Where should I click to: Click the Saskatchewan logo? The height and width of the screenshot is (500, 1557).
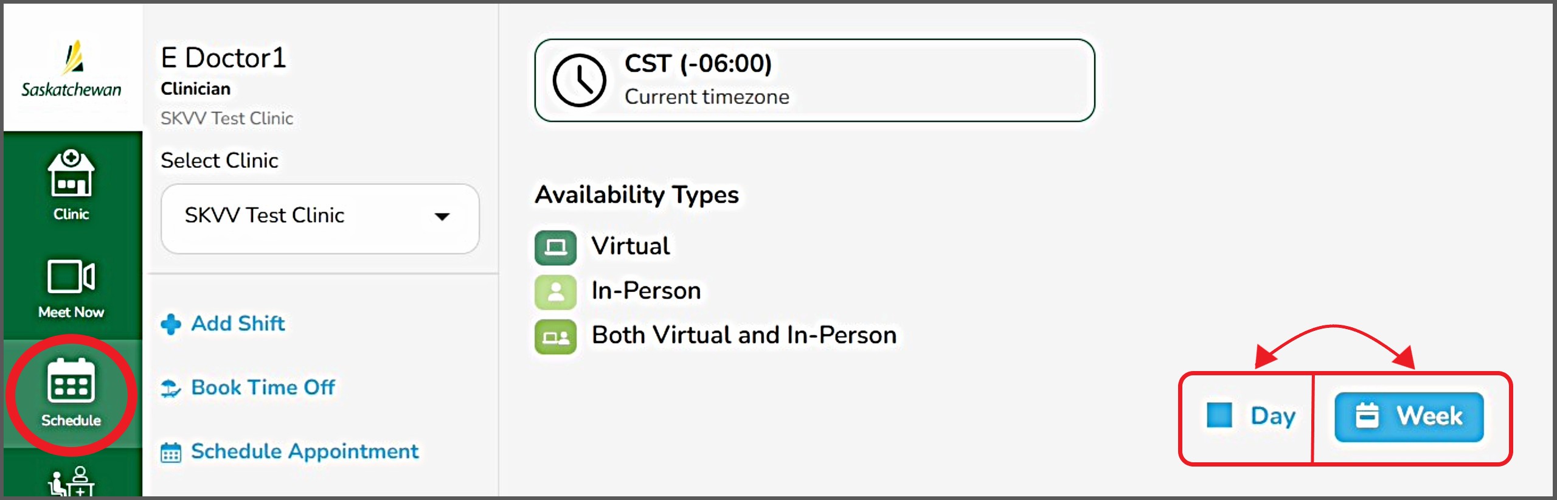(72, 69)
